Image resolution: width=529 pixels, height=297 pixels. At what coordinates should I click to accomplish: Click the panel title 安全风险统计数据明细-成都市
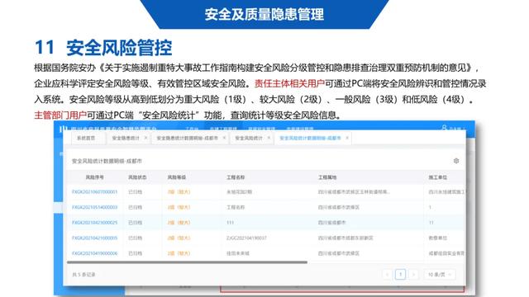(107, 162)
